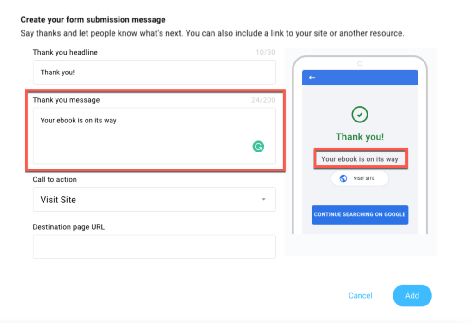Click the green Thank you! preview heading

pyautogui.click(x=360, y=137)
